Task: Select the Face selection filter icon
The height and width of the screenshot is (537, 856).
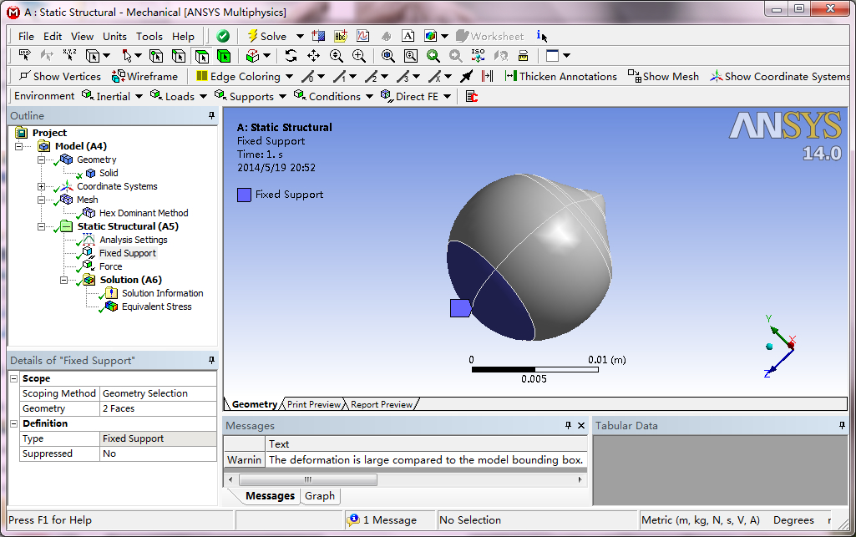Action: pos(201,56)
